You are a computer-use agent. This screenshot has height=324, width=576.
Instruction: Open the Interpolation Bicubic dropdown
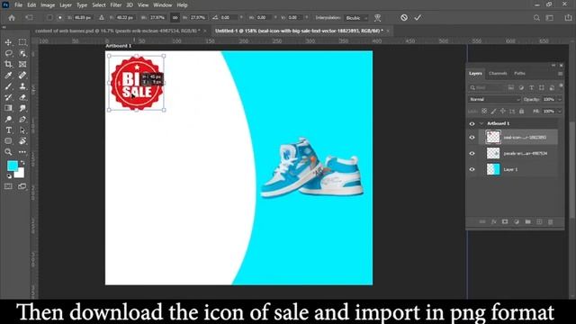point(356,18)
